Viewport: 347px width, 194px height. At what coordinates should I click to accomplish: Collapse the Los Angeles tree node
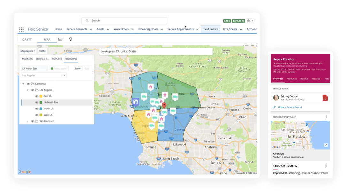point(27,90)
